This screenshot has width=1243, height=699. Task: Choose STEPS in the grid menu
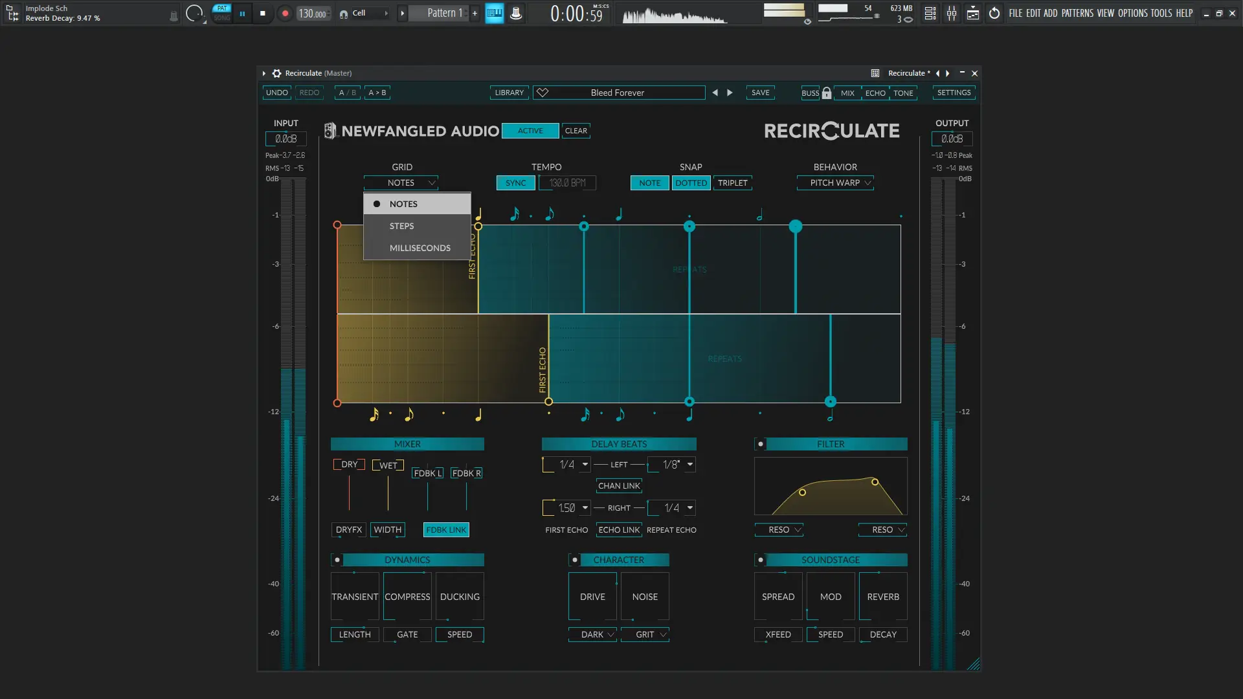(x=401, y=226)
